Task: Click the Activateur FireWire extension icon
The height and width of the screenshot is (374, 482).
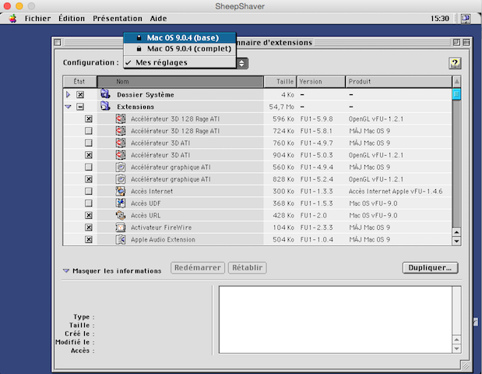Action: (x=121, y=228)
